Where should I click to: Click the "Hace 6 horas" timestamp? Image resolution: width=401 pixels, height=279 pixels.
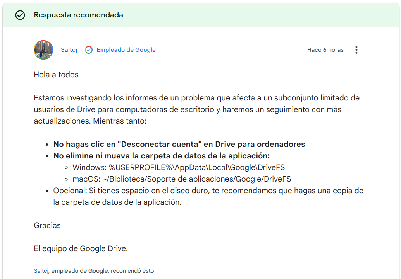pyautogui.click(x=325, y=50)
